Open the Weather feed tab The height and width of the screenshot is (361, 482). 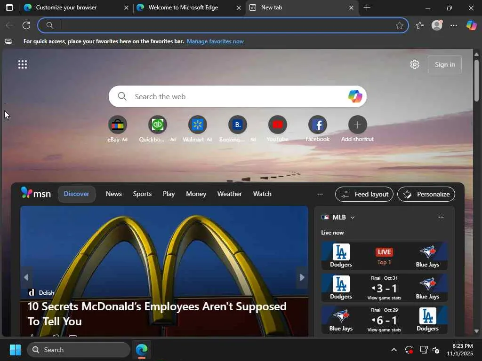pyautogui.click(x=230, y=194)
